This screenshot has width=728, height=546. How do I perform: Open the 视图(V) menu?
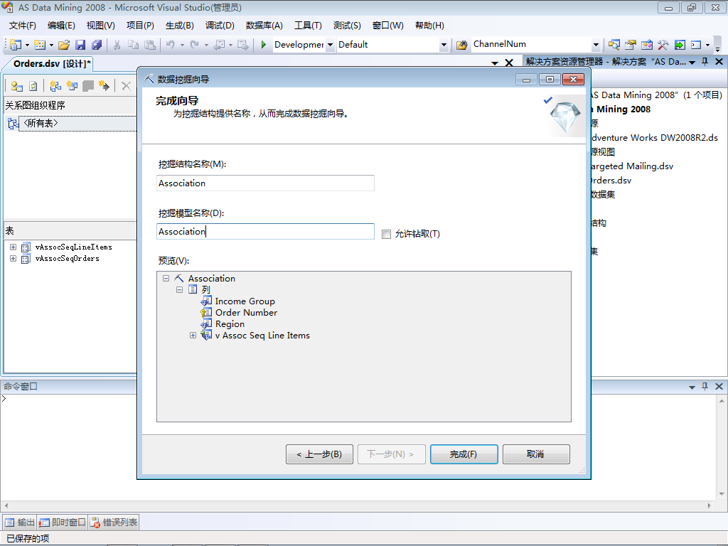tap(101, 26)
